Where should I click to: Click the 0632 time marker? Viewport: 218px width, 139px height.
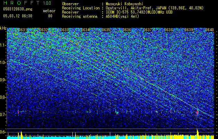click(44, 30)
